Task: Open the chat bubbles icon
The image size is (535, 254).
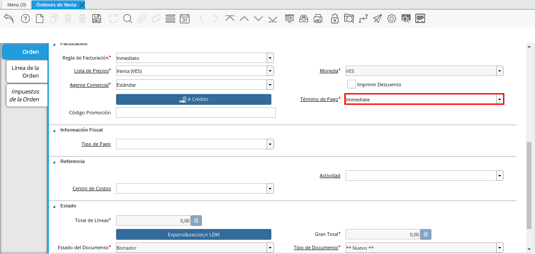Action: [x=156, y=19]
